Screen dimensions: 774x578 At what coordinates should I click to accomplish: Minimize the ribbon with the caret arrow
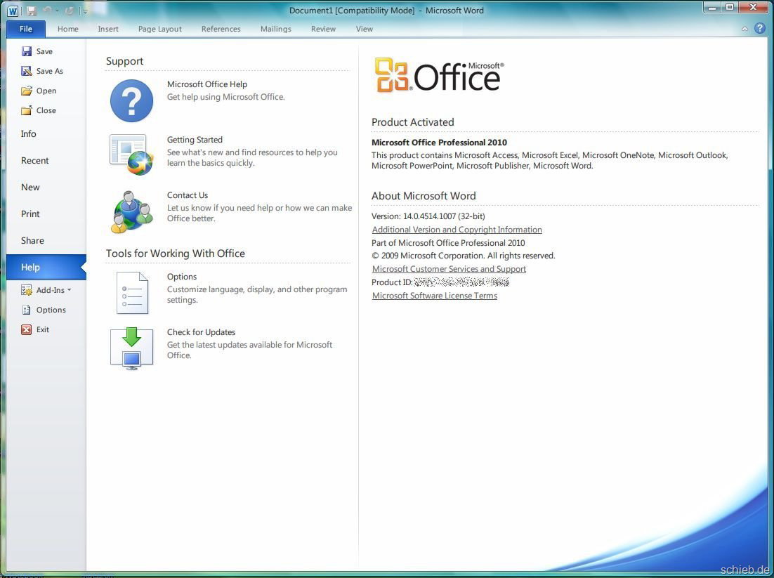point(745,29)
